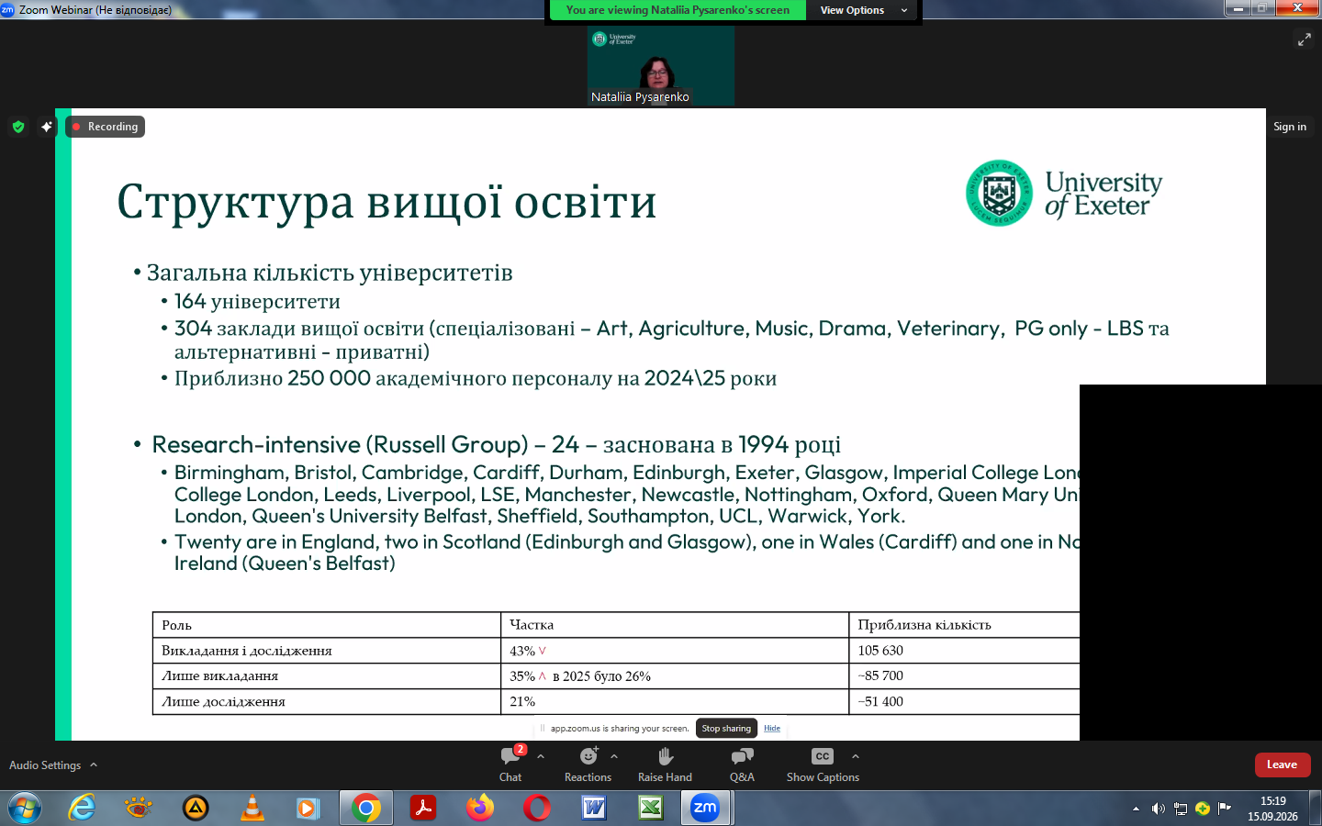Open Audio Settings
The image size is (1322, 826).
point(45,765)
